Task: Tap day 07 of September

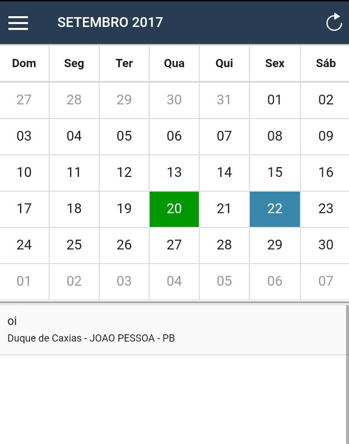Action: pos(224,136)
